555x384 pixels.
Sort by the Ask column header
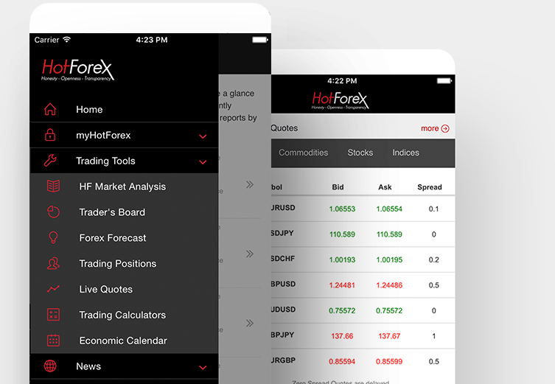point(385,187)
